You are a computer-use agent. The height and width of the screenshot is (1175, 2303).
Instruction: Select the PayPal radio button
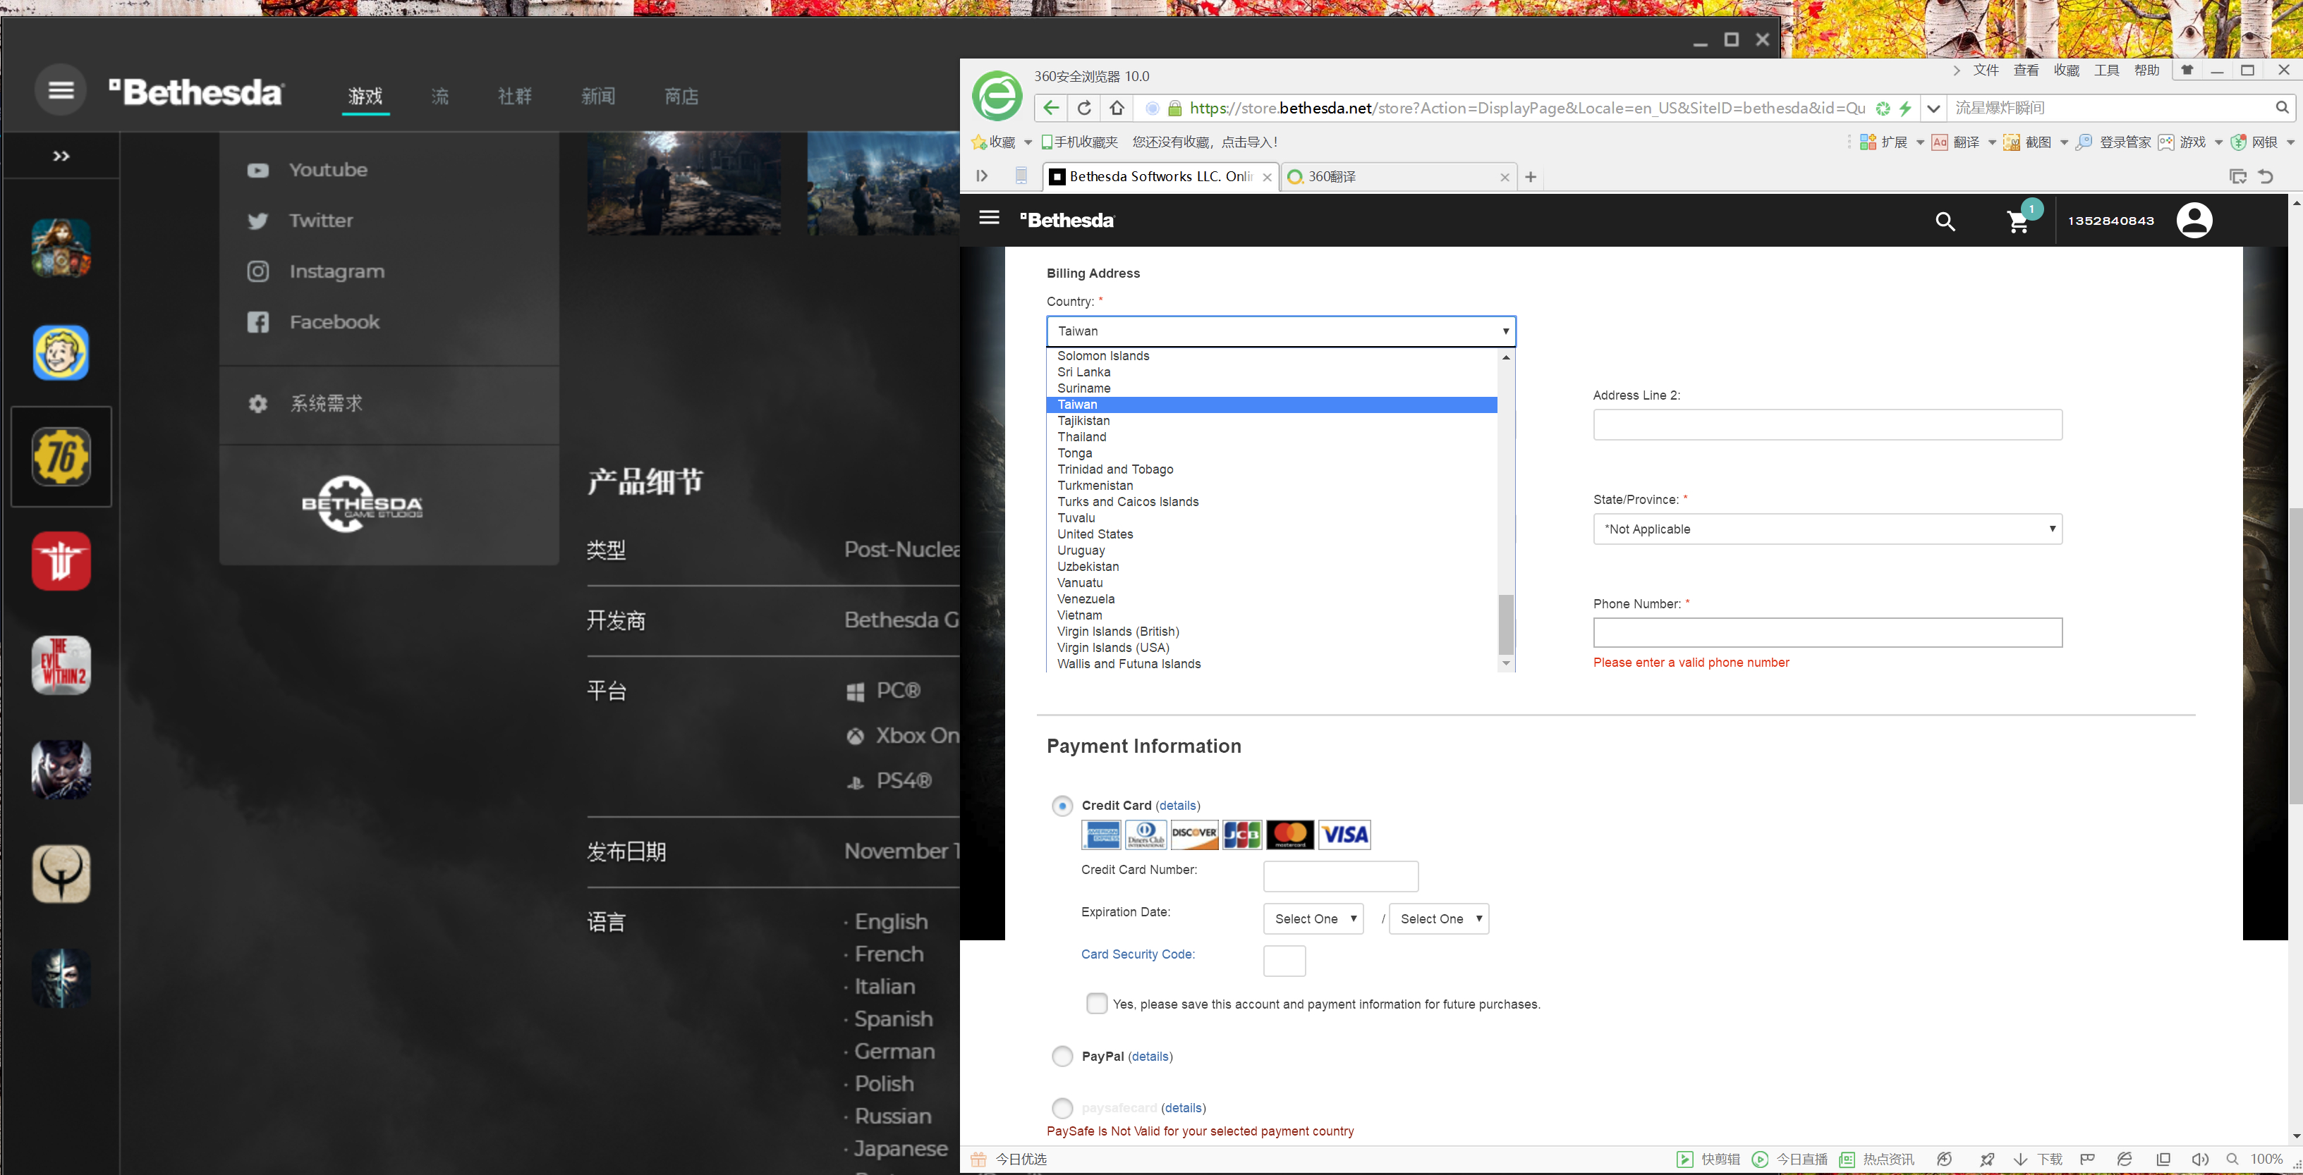[1062, 1056]
